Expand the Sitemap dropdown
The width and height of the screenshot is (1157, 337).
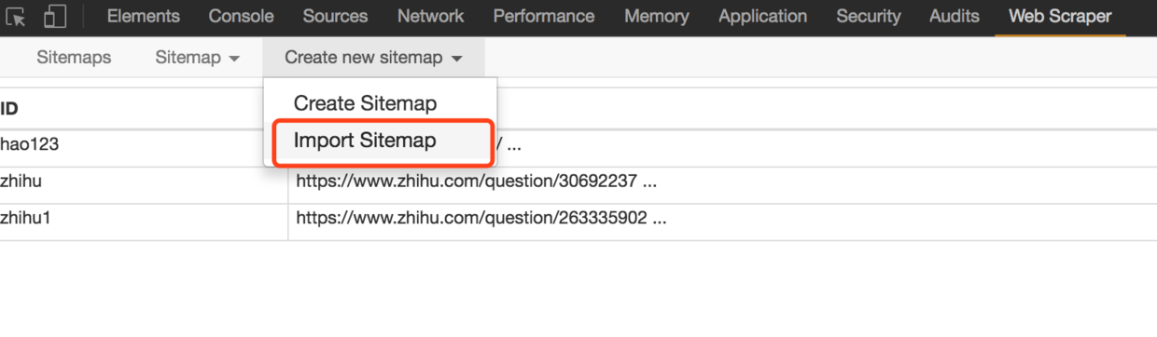198,58
